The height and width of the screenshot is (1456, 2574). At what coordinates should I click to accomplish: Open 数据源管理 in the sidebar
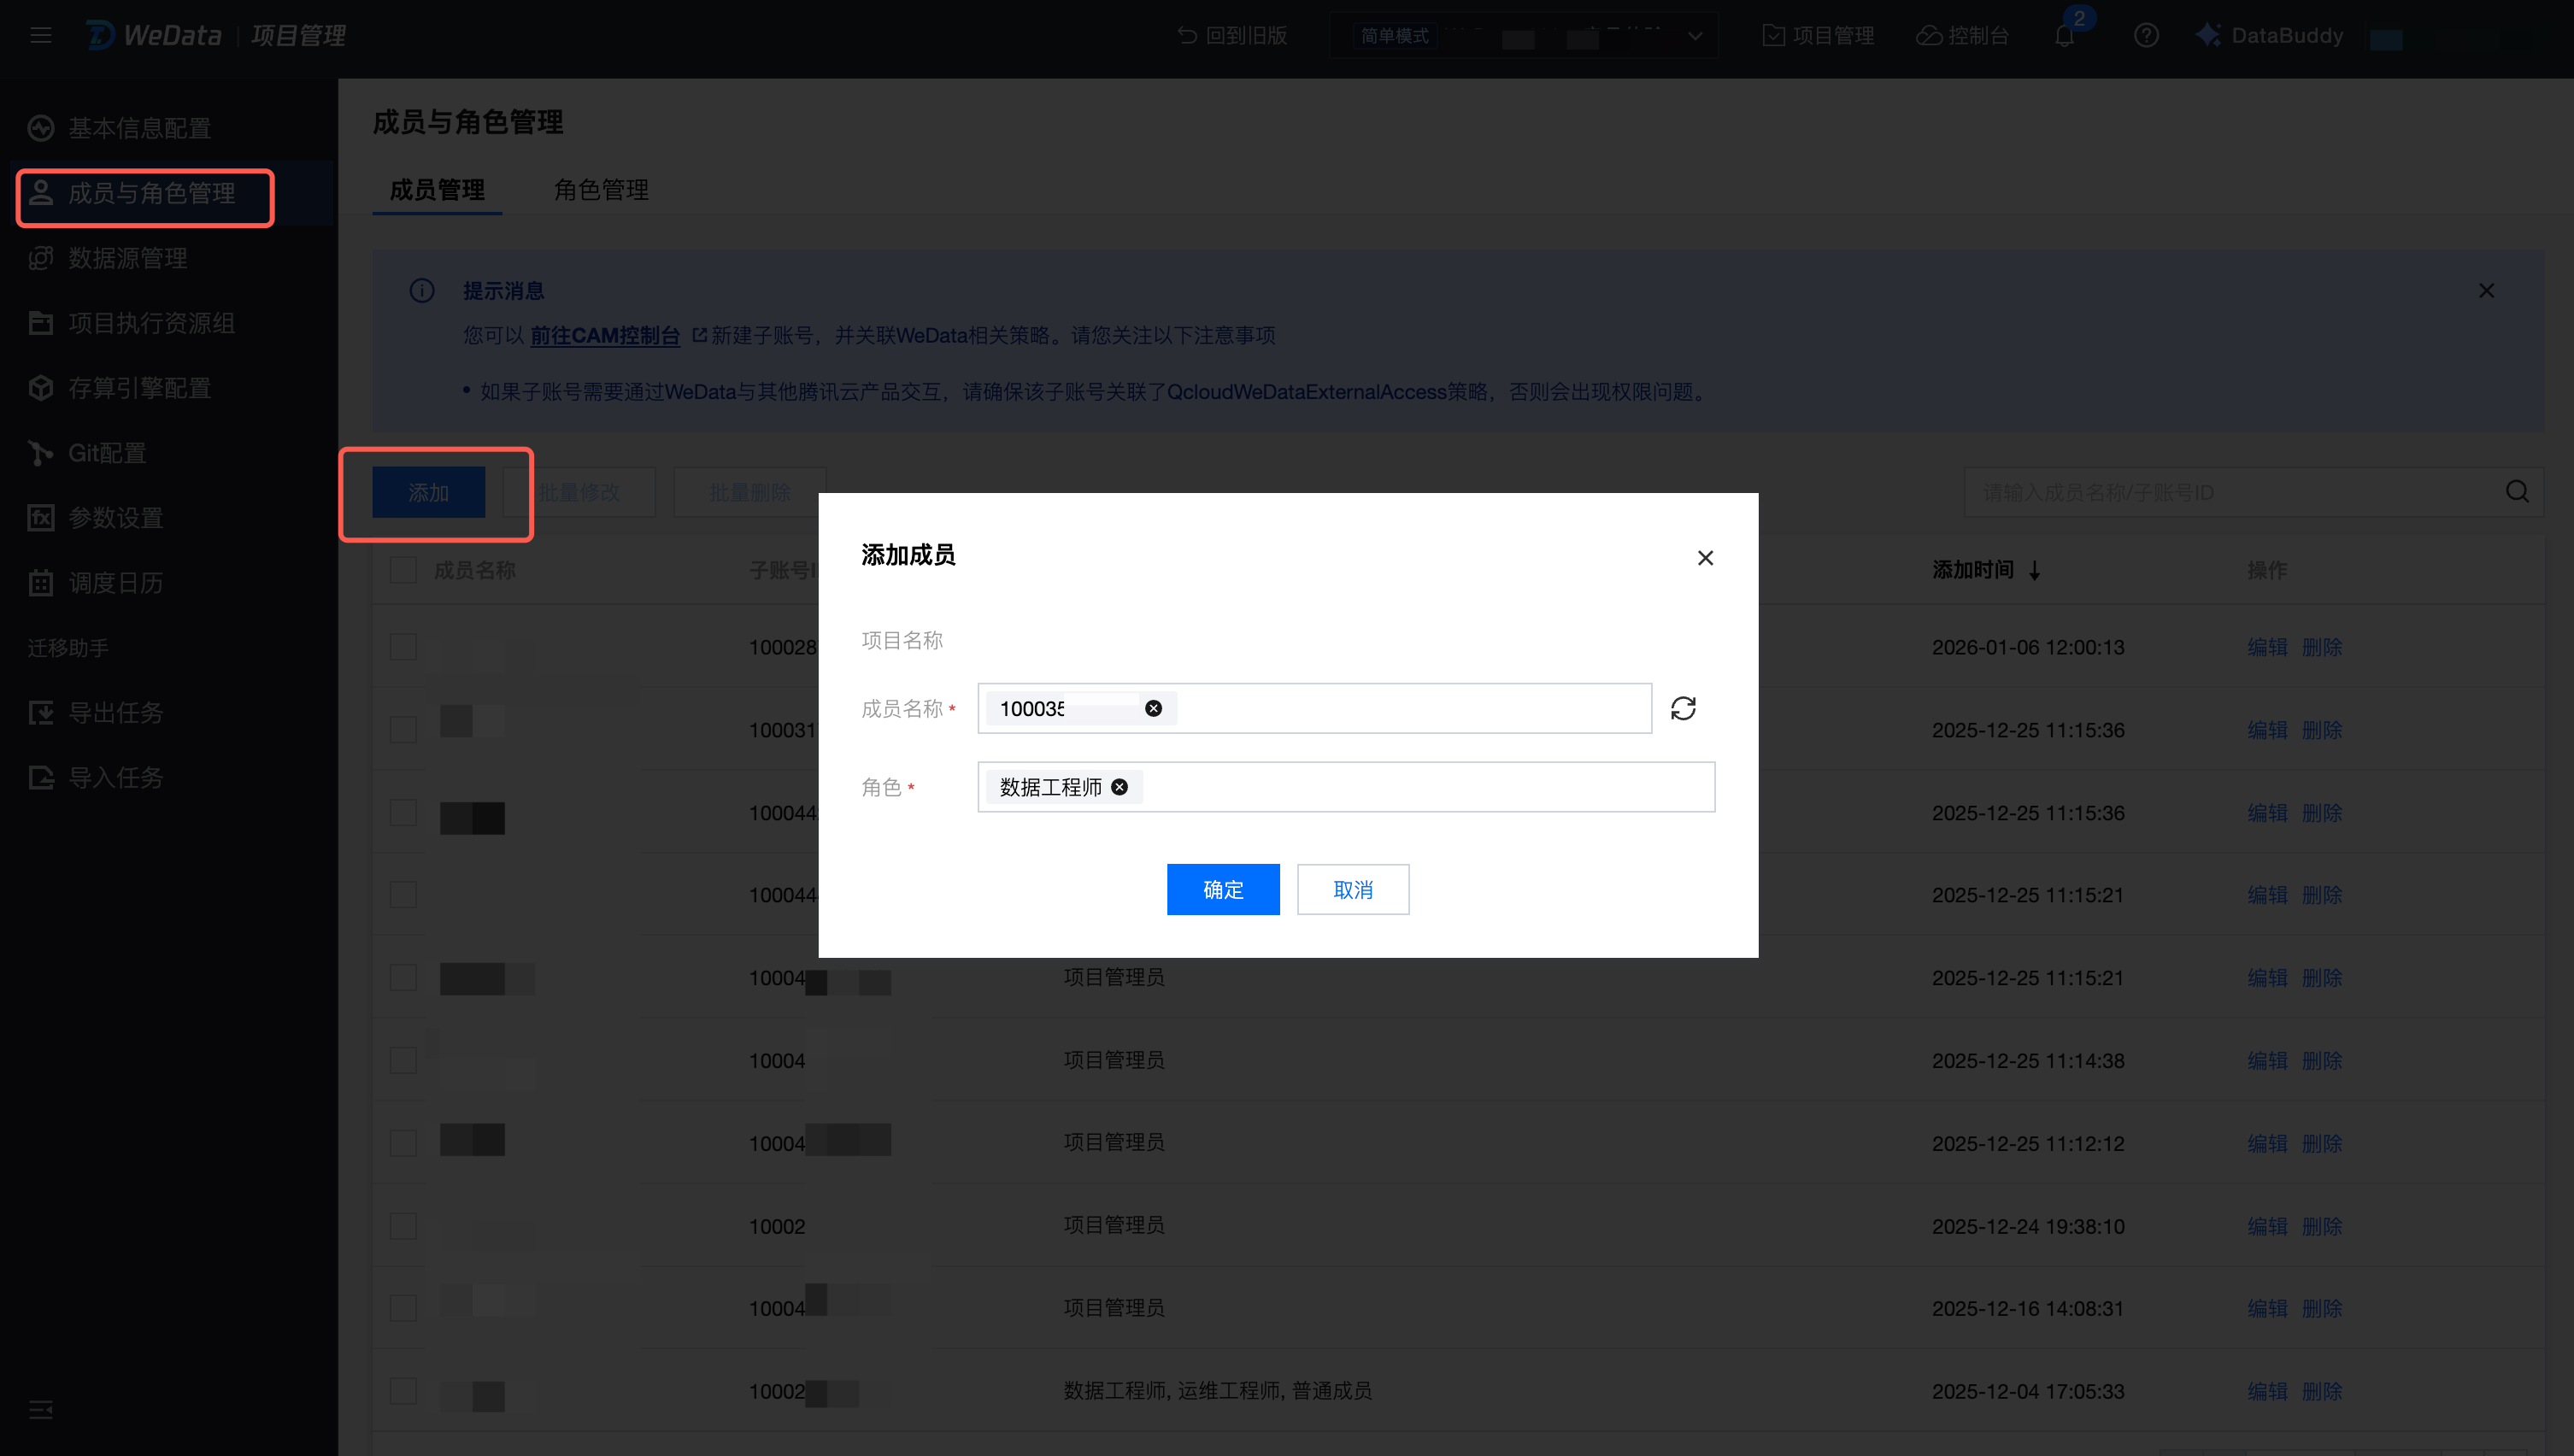pyautogui.click(x=128, y=258)
